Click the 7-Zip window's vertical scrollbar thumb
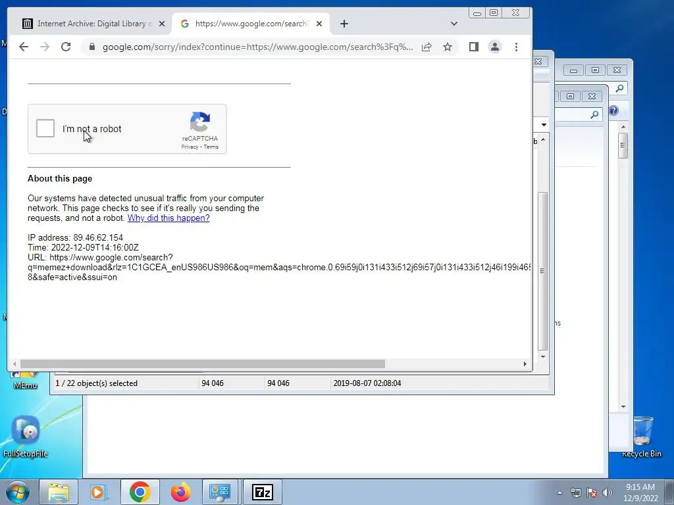This screenshot has width=674, height=505. point(543,271)
